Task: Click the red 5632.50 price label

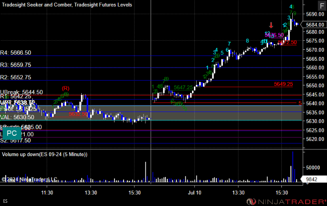Action: point(78,114)
